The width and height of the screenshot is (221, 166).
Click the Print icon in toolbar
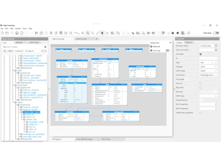17,33
